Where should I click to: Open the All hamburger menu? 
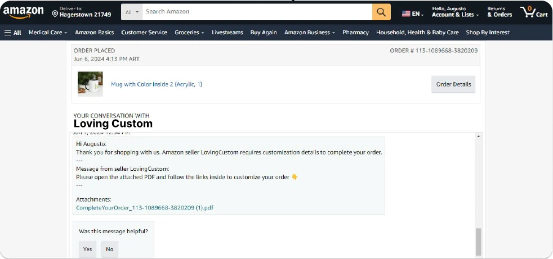coord(13,33)
